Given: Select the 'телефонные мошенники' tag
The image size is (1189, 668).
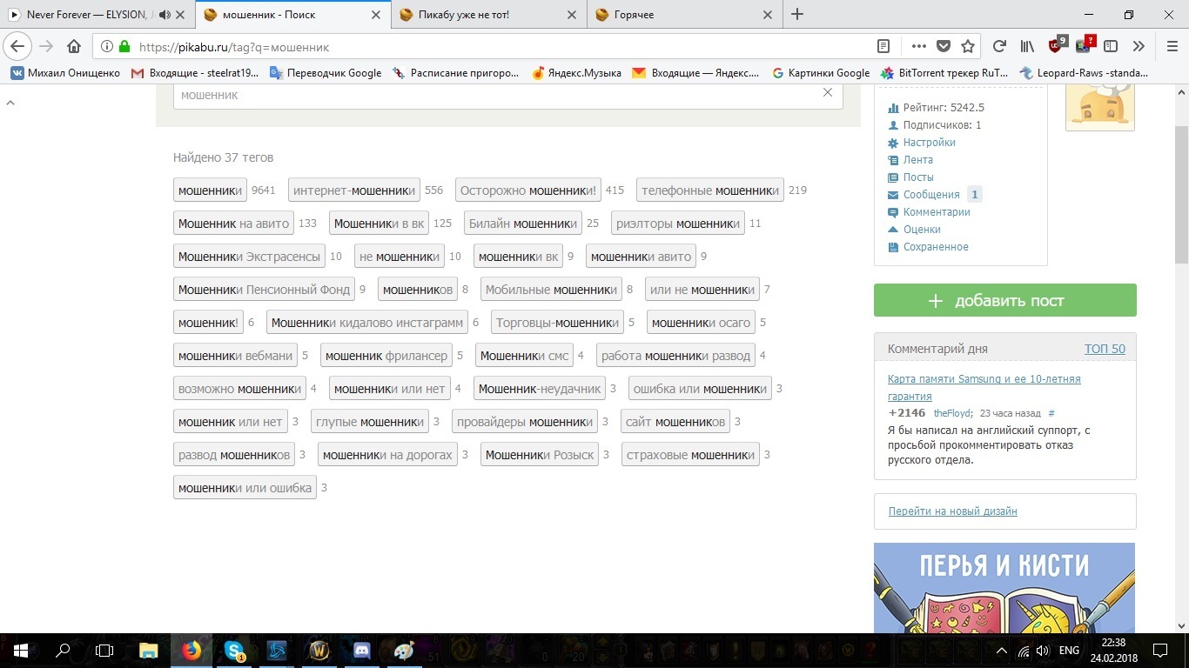Looking at the screenshot, I should point(709,190).
